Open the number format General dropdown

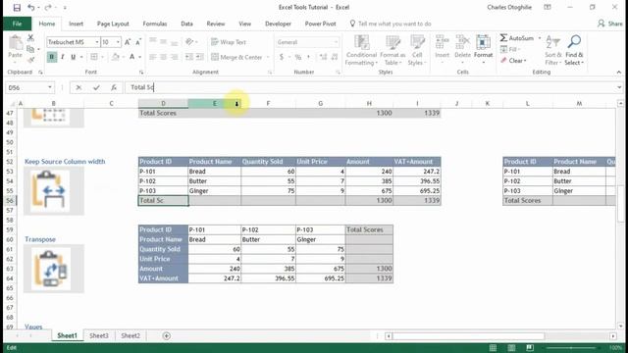[x=336, y=42]
